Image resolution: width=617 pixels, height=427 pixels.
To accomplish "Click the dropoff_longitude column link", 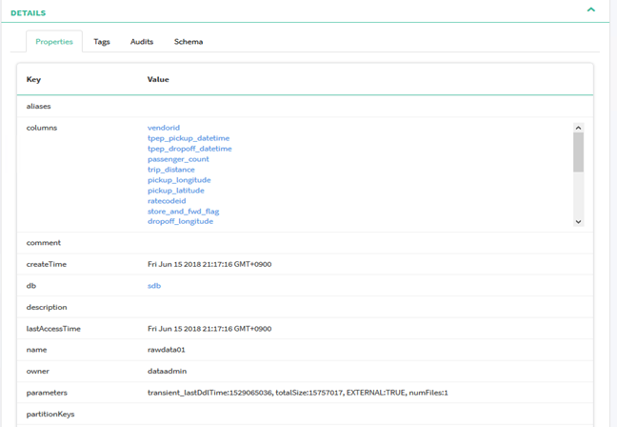I will (x=180, y=221).
